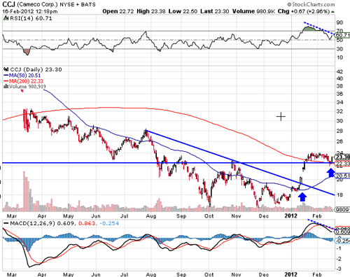Click the 20.51 MA(50) tag on the price axis
This screenshot has width=350, height=277.
[x=342, y=176]
